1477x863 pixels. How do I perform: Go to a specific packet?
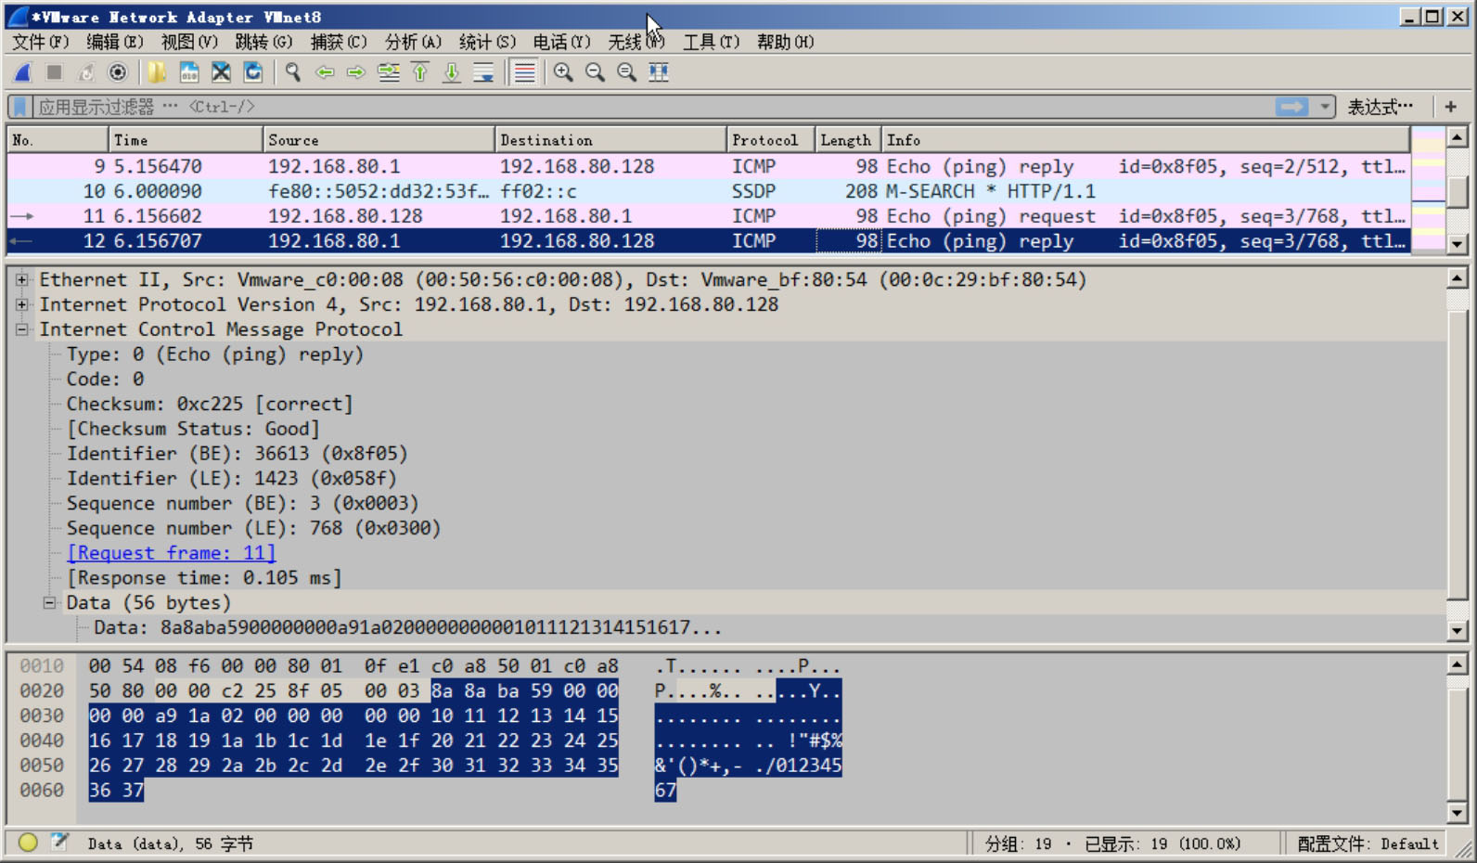tap(389, 72)
